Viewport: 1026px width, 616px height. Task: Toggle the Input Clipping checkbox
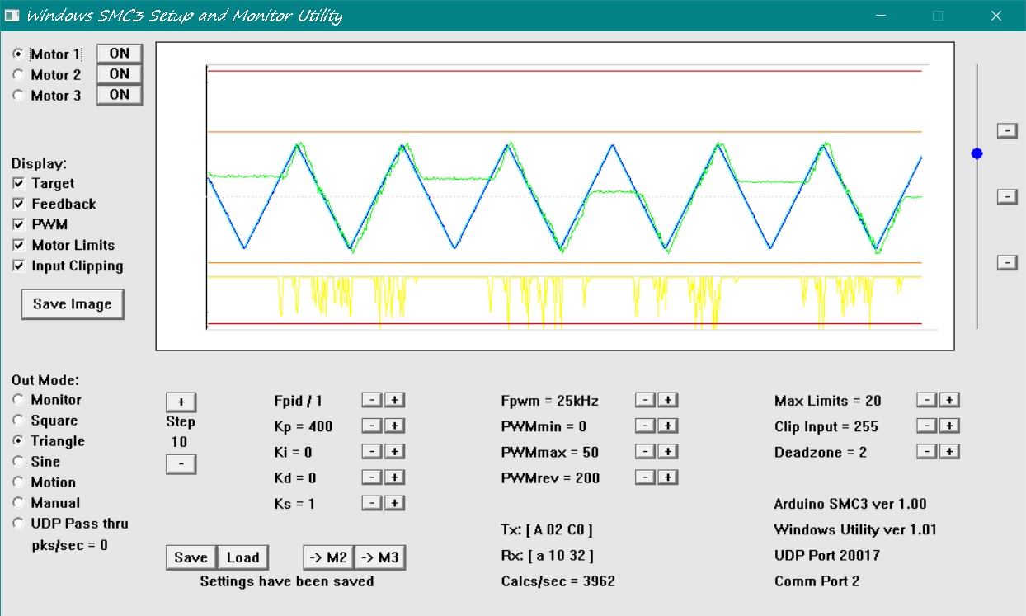[x=19, y=266]
